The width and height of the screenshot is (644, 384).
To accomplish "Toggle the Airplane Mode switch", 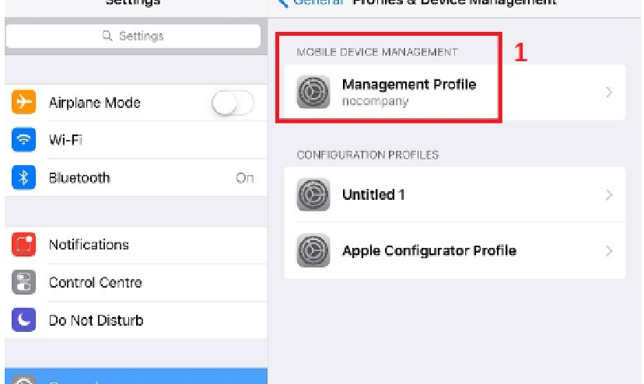I will click(x=233, y=103).
